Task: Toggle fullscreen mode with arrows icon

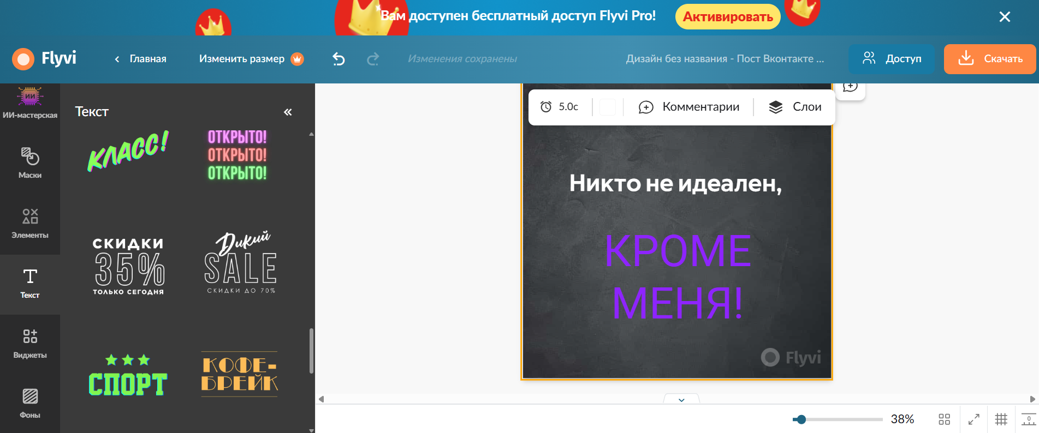Action: tap(973, 419)
